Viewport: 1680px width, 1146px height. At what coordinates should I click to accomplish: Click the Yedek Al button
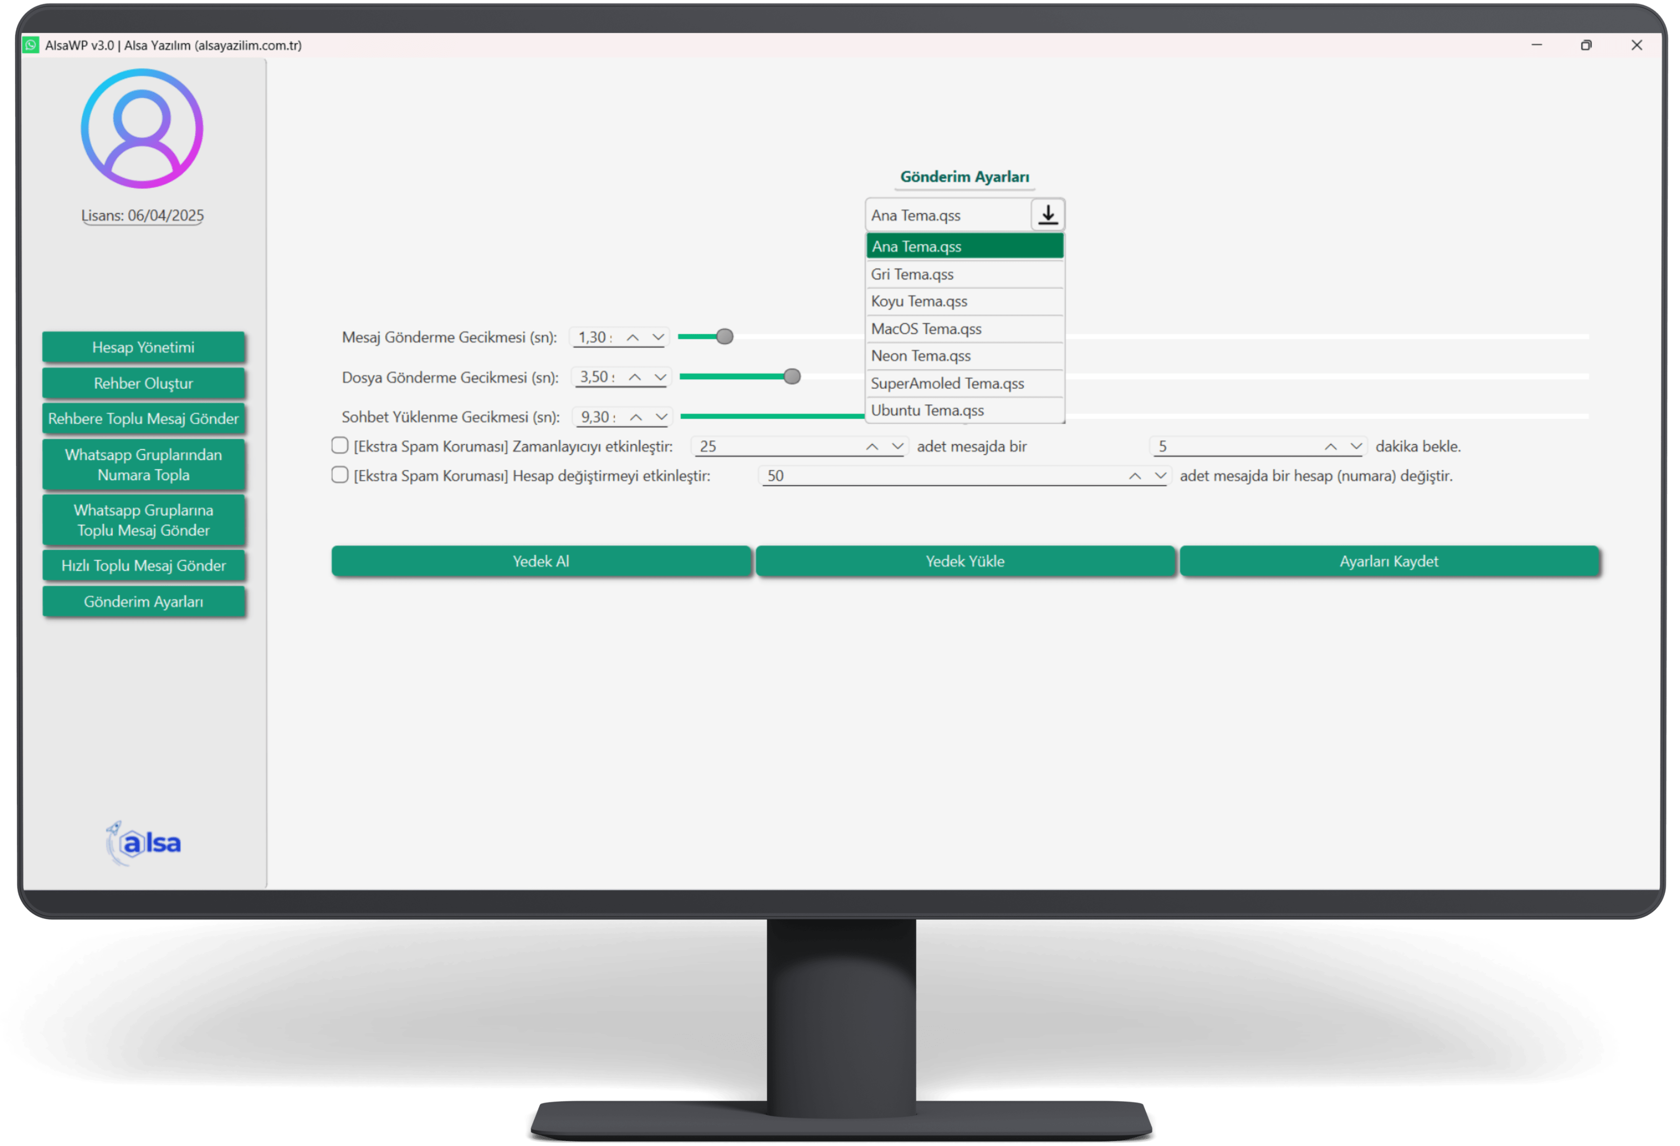point(541,561)
